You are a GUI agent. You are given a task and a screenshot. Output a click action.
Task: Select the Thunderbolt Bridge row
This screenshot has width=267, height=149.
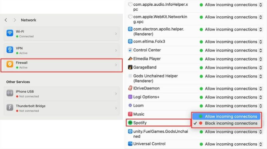61,108
